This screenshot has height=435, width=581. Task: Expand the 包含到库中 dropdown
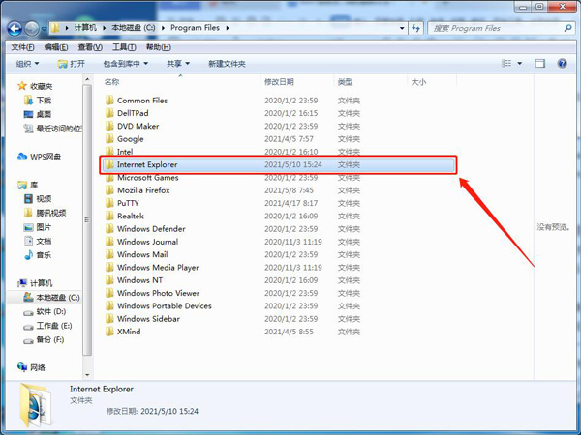[126, 64]
